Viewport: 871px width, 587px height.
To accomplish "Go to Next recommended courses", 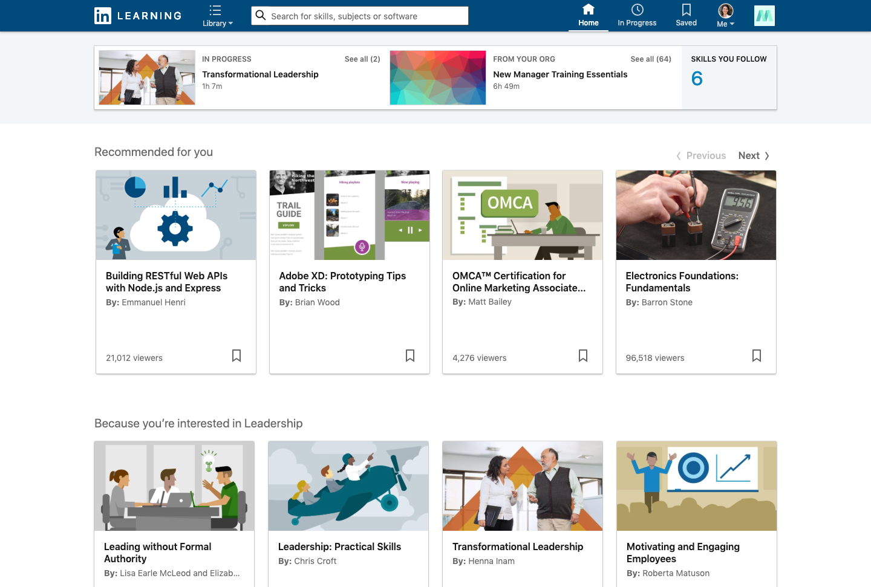I will click(x=753, y=156).
